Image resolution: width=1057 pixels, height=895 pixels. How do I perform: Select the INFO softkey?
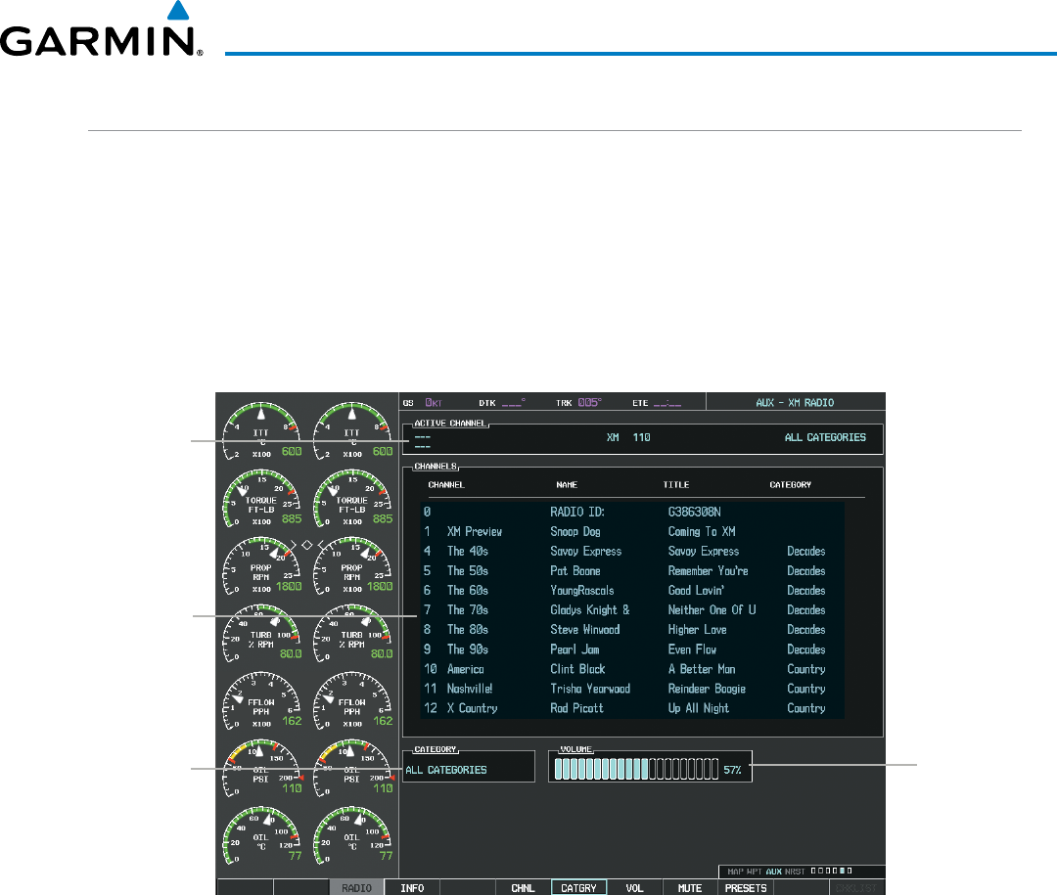[x=412, y=887]
